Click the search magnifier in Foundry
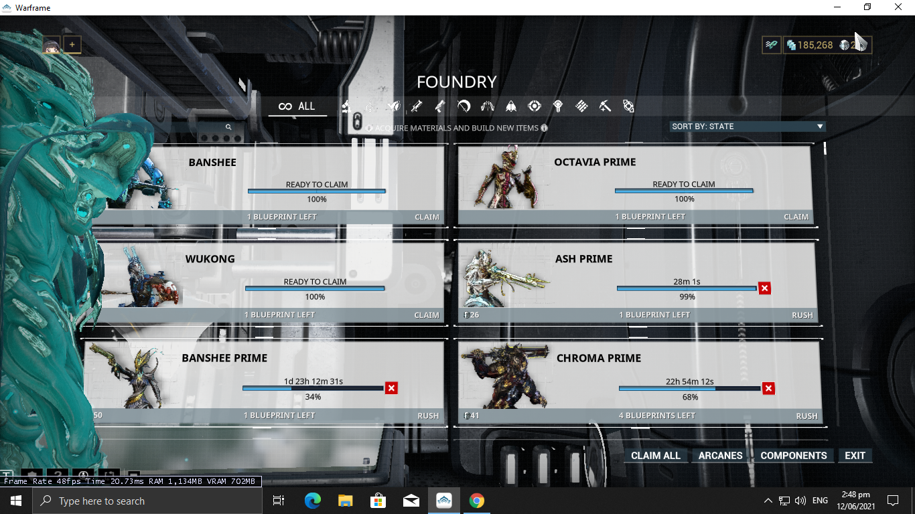 click(228, 126)
